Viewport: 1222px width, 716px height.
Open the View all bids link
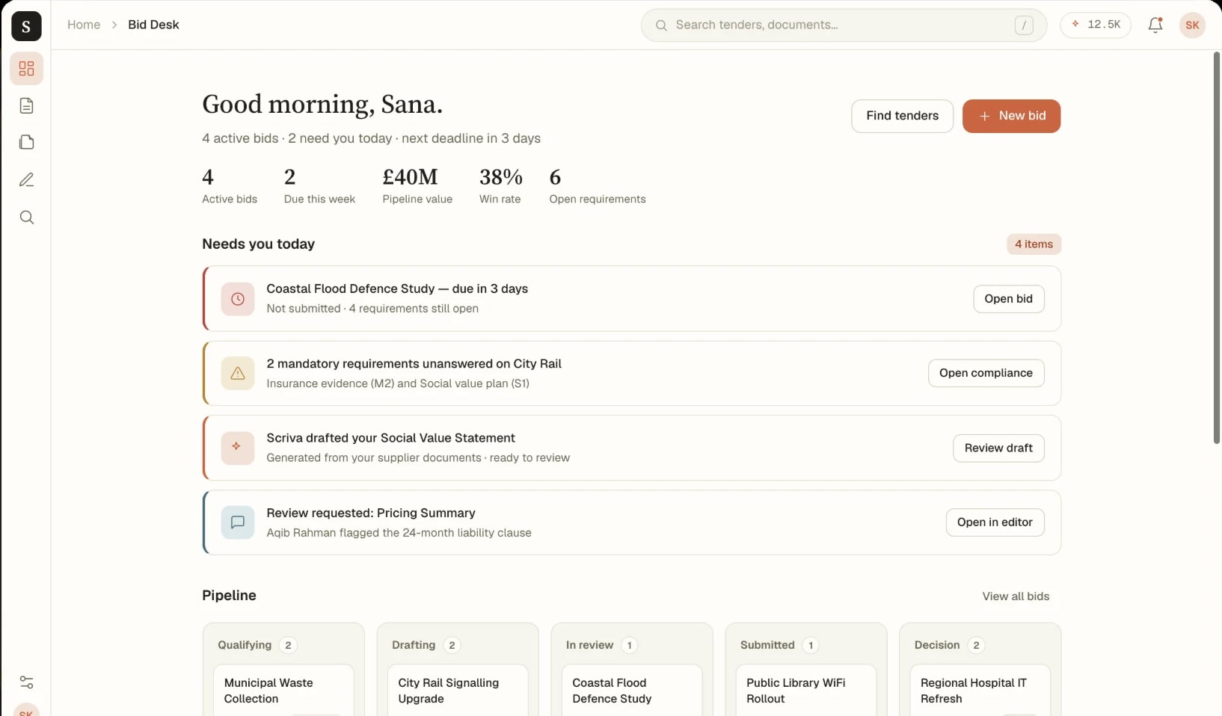tap(1016, 596)
